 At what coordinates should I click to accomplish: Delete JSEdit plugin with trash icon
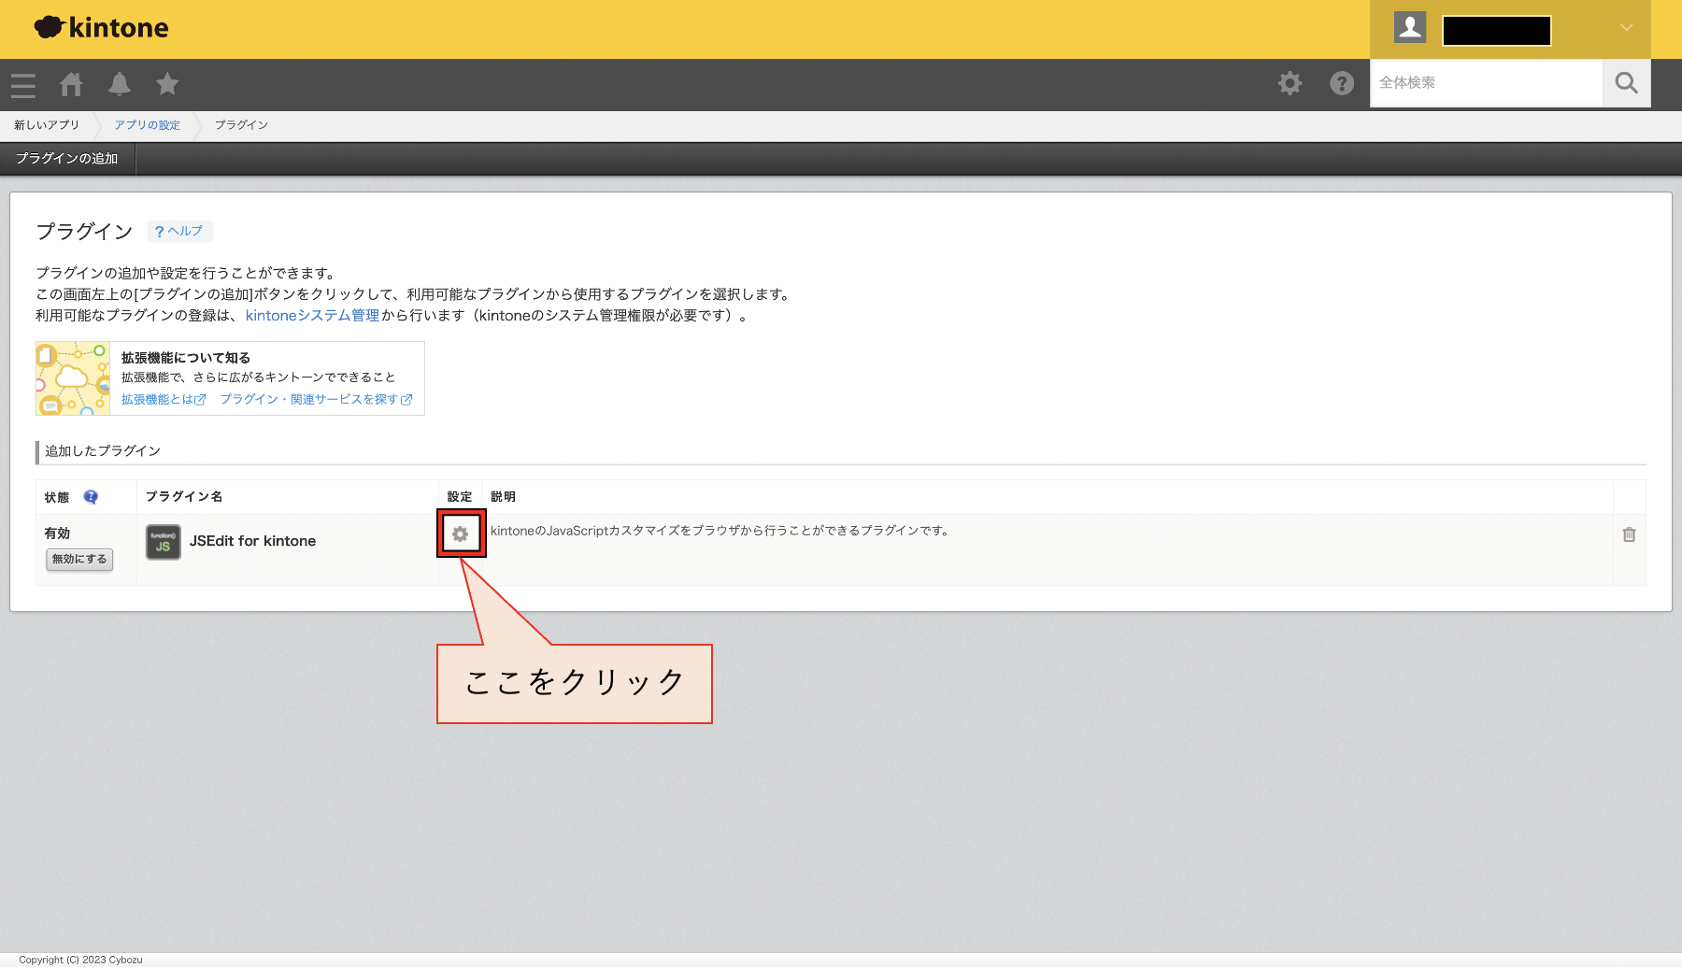pos(1629,534)
